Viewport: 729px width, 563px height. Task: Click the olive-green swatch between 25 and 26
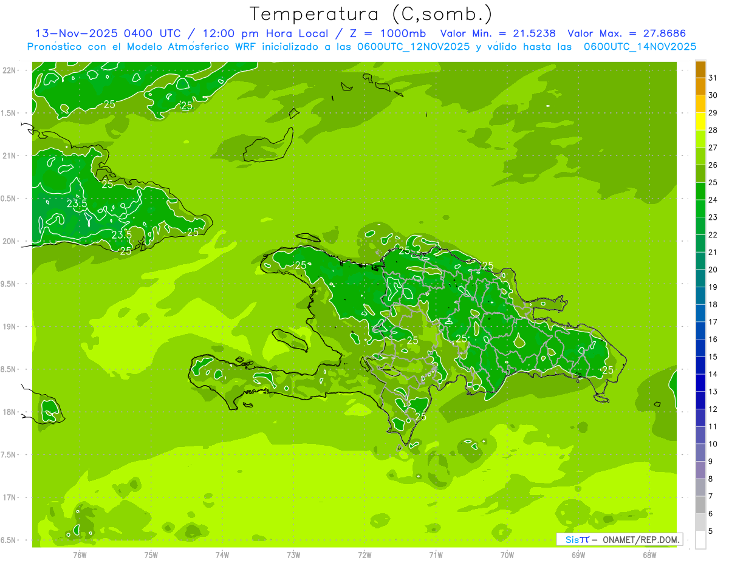700,174
